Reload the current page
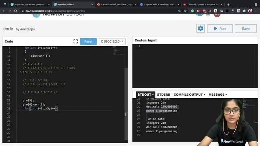 (x=15, y=11)
